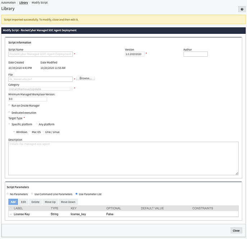Click the Date Modified value 10/20/2020 11:53 AM
This screenshot has height=239, width=247.
[53, 68]
